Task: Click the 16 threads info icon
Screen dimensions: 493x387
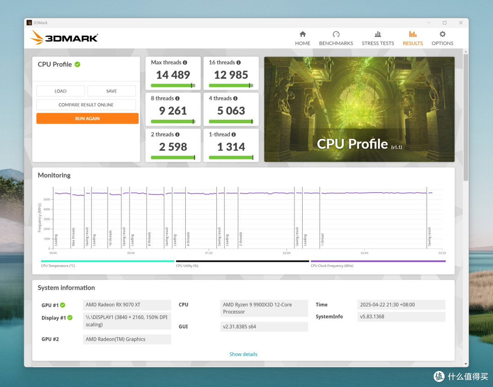Action: pyautogui.click(x=239, y=63)
